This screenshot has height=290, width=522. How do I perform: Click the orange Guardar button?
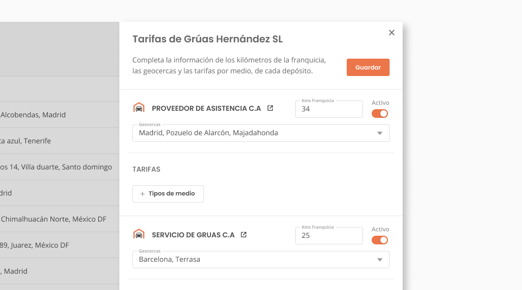[368, 67]
